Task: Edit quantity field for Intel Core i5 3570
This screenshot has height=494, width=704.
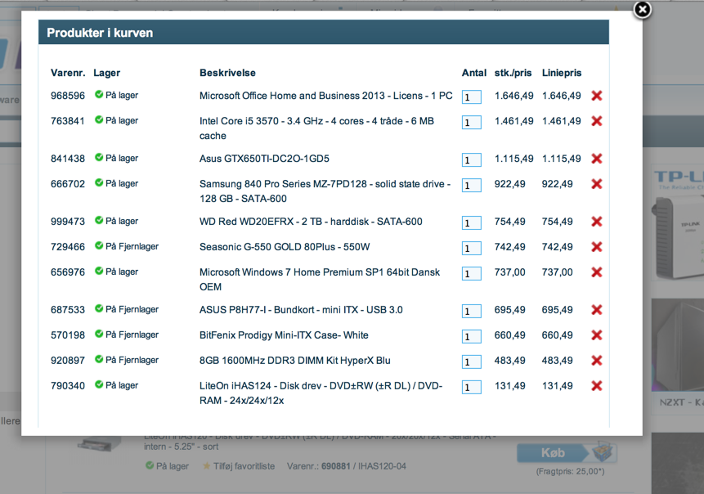Action: click(472, 122)
